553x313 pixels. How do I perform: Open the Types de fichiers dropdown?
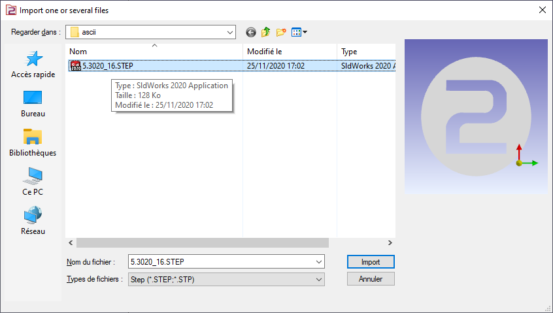click(319, 279)
